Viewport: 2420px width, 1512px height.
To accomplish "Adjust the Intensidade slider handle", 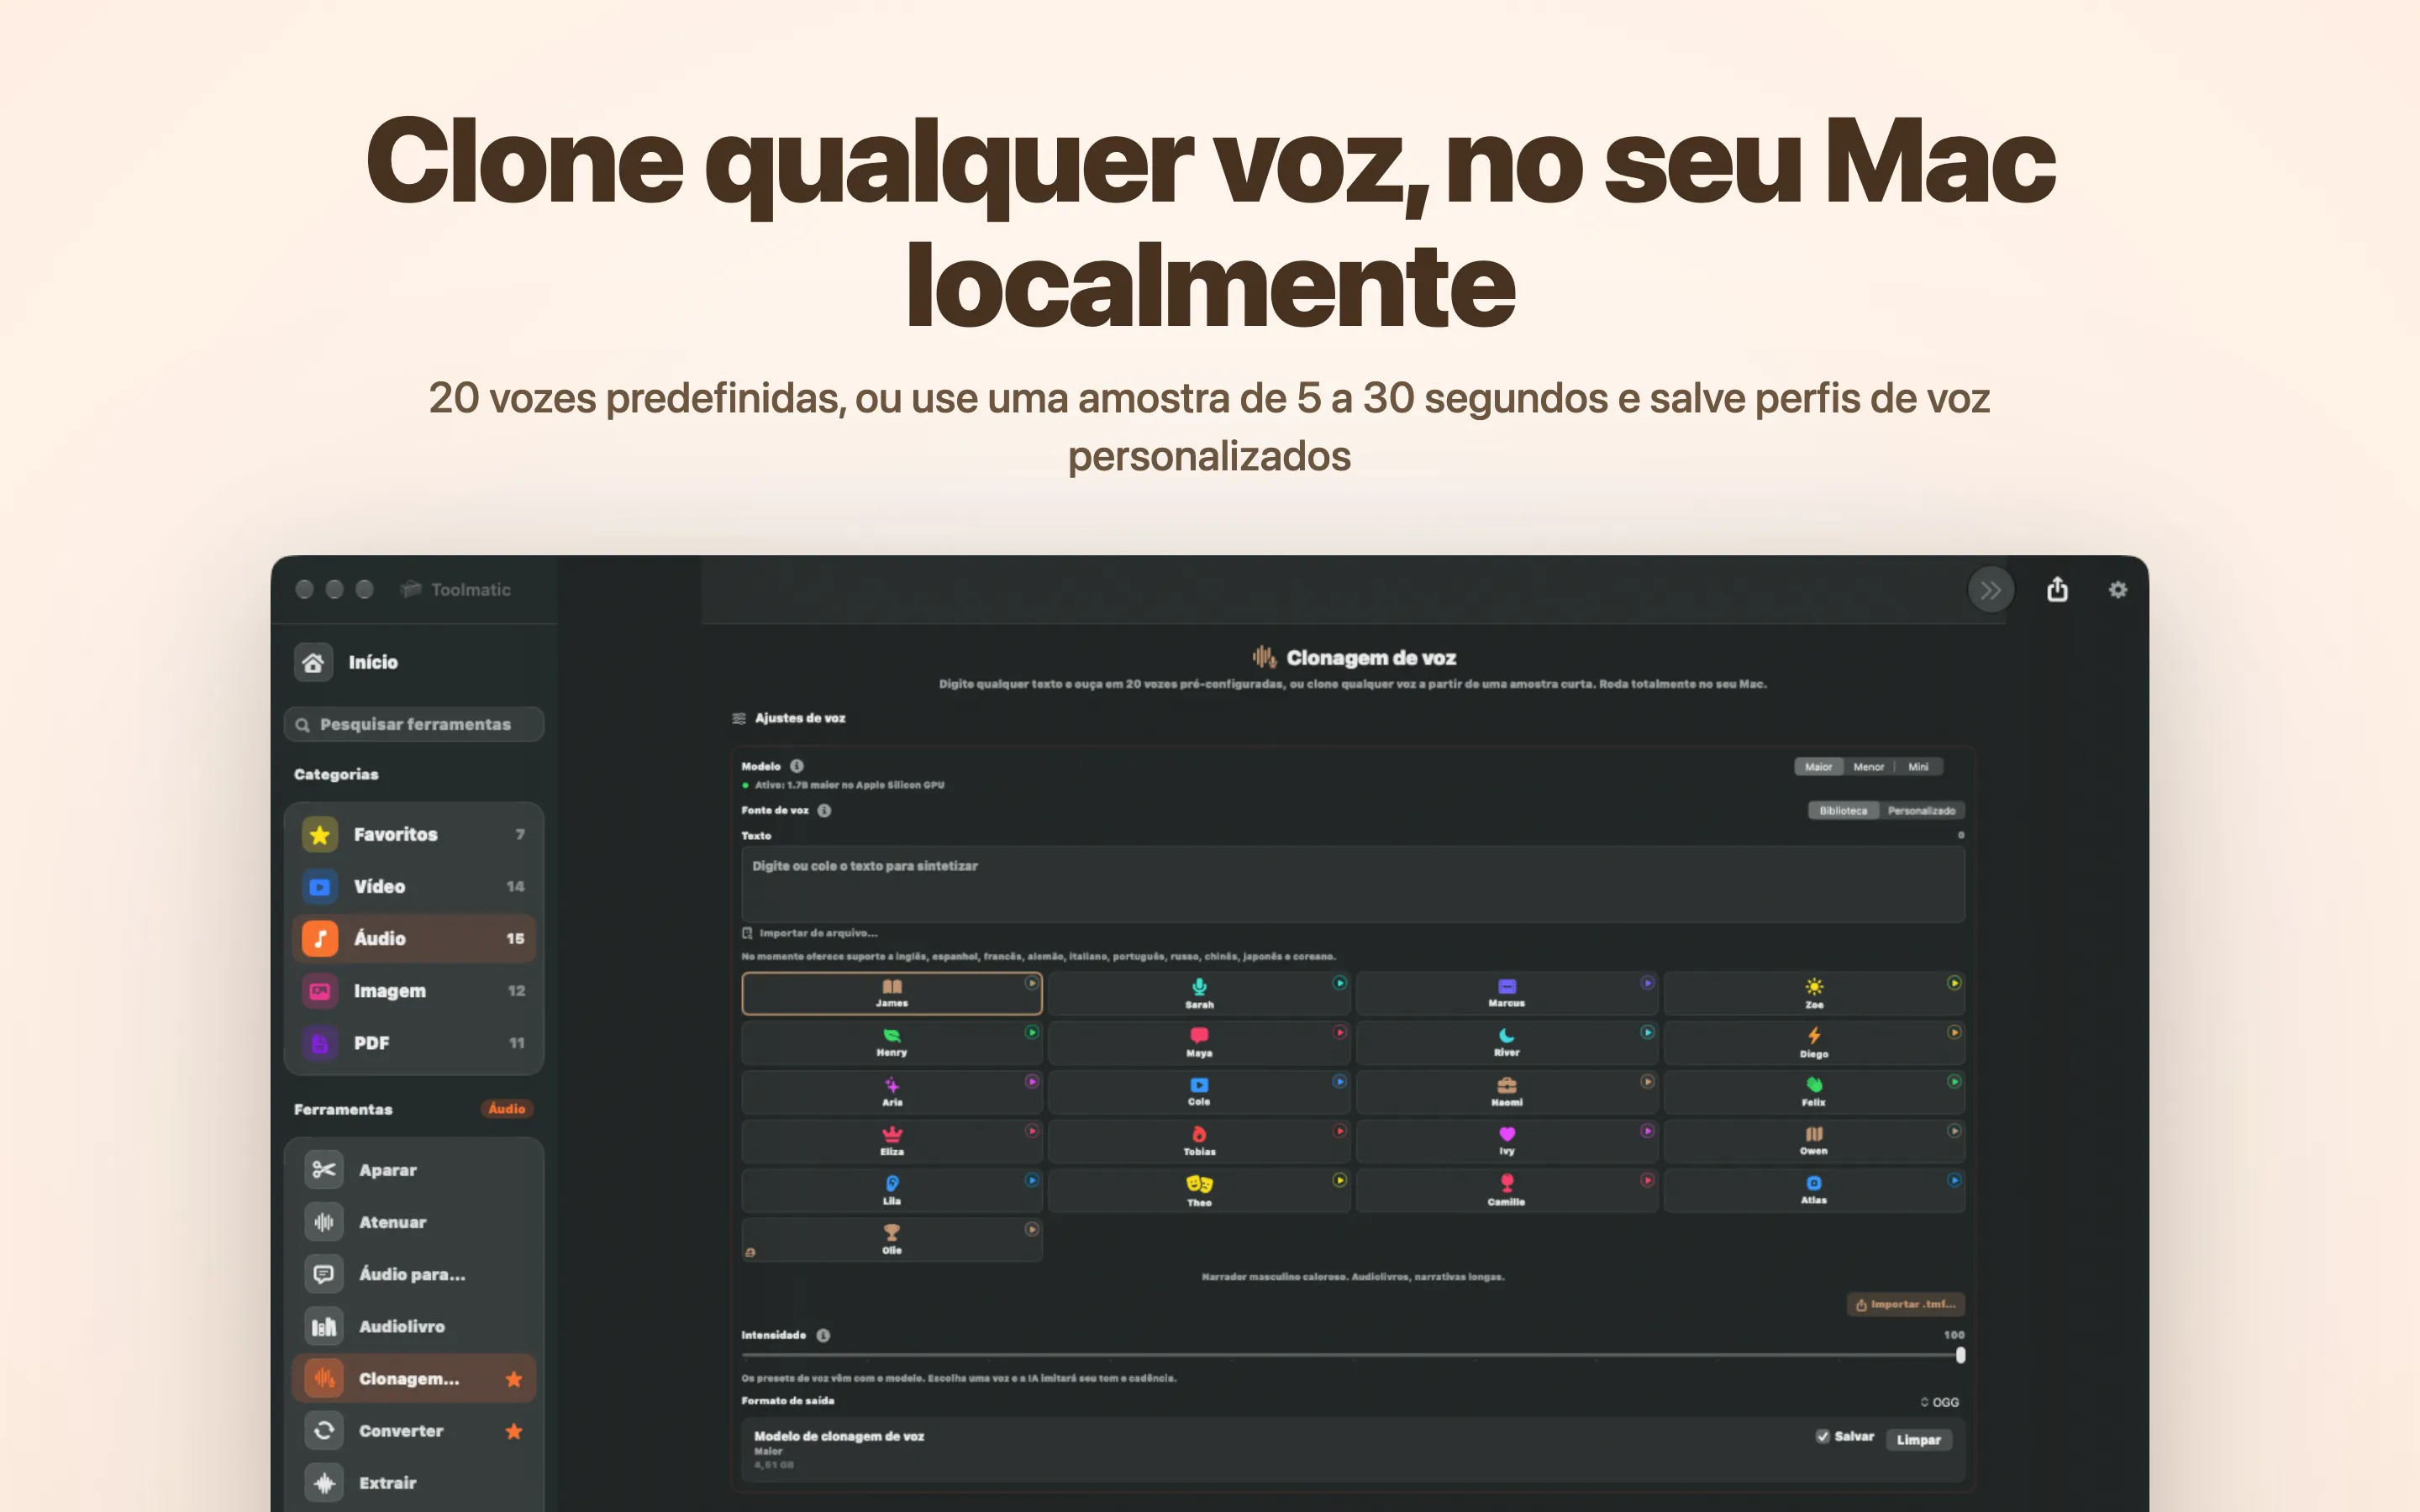I will 1960,1355.
